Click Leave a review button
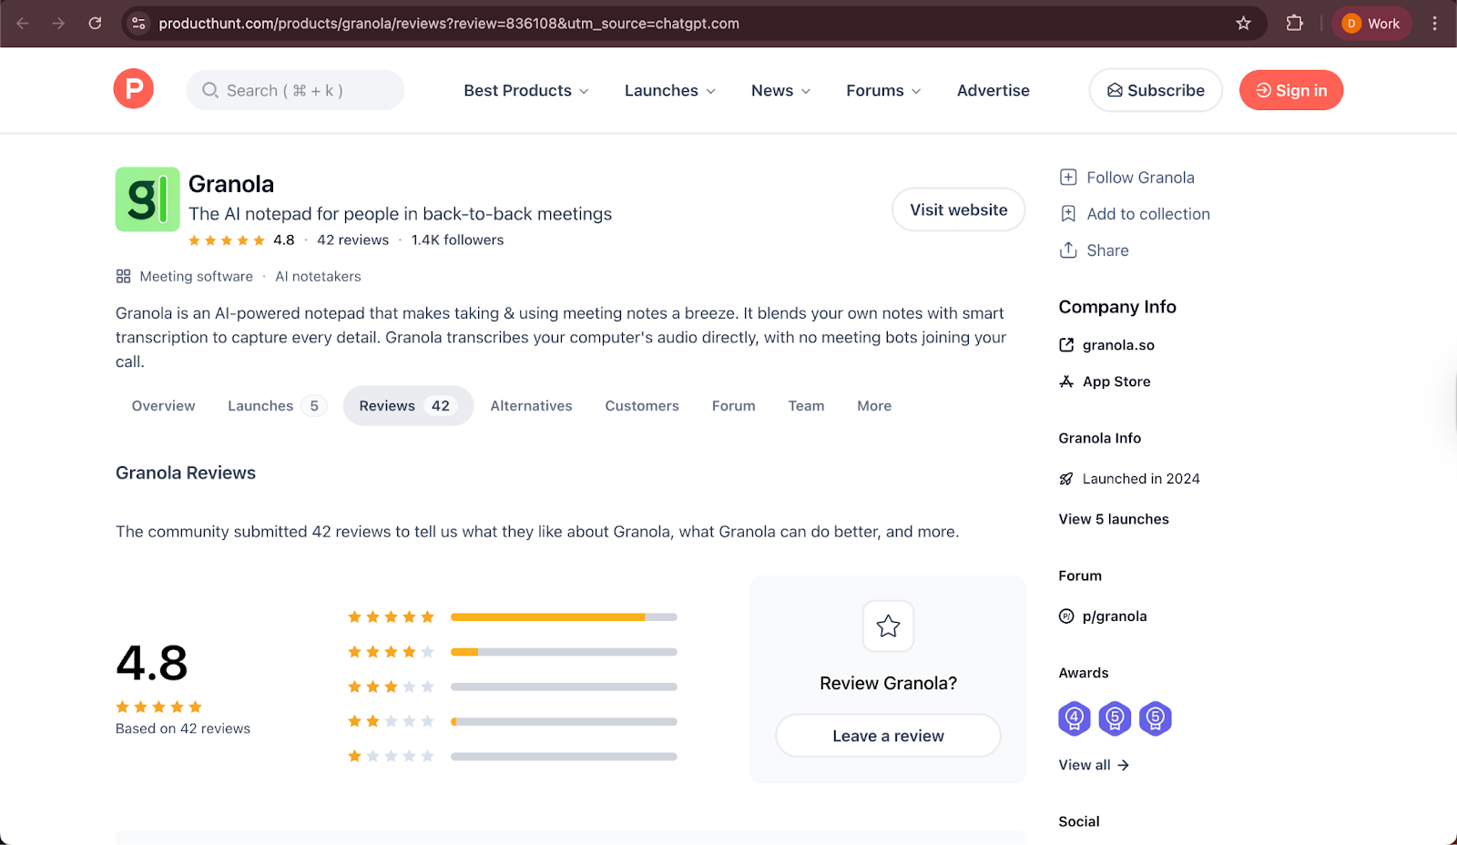 [888, 736]
